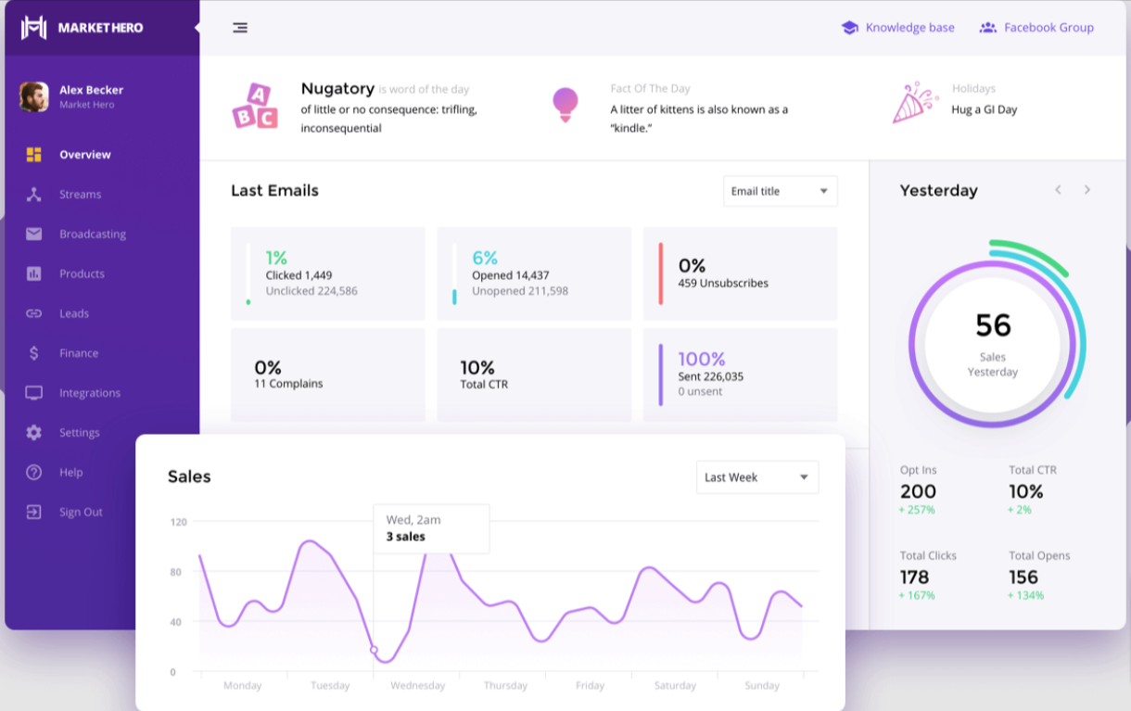Open the Last Week dropdown in Sales
Image resolution: width=1131 pixels, height=711 pixels.
click(x=757, y=477)
